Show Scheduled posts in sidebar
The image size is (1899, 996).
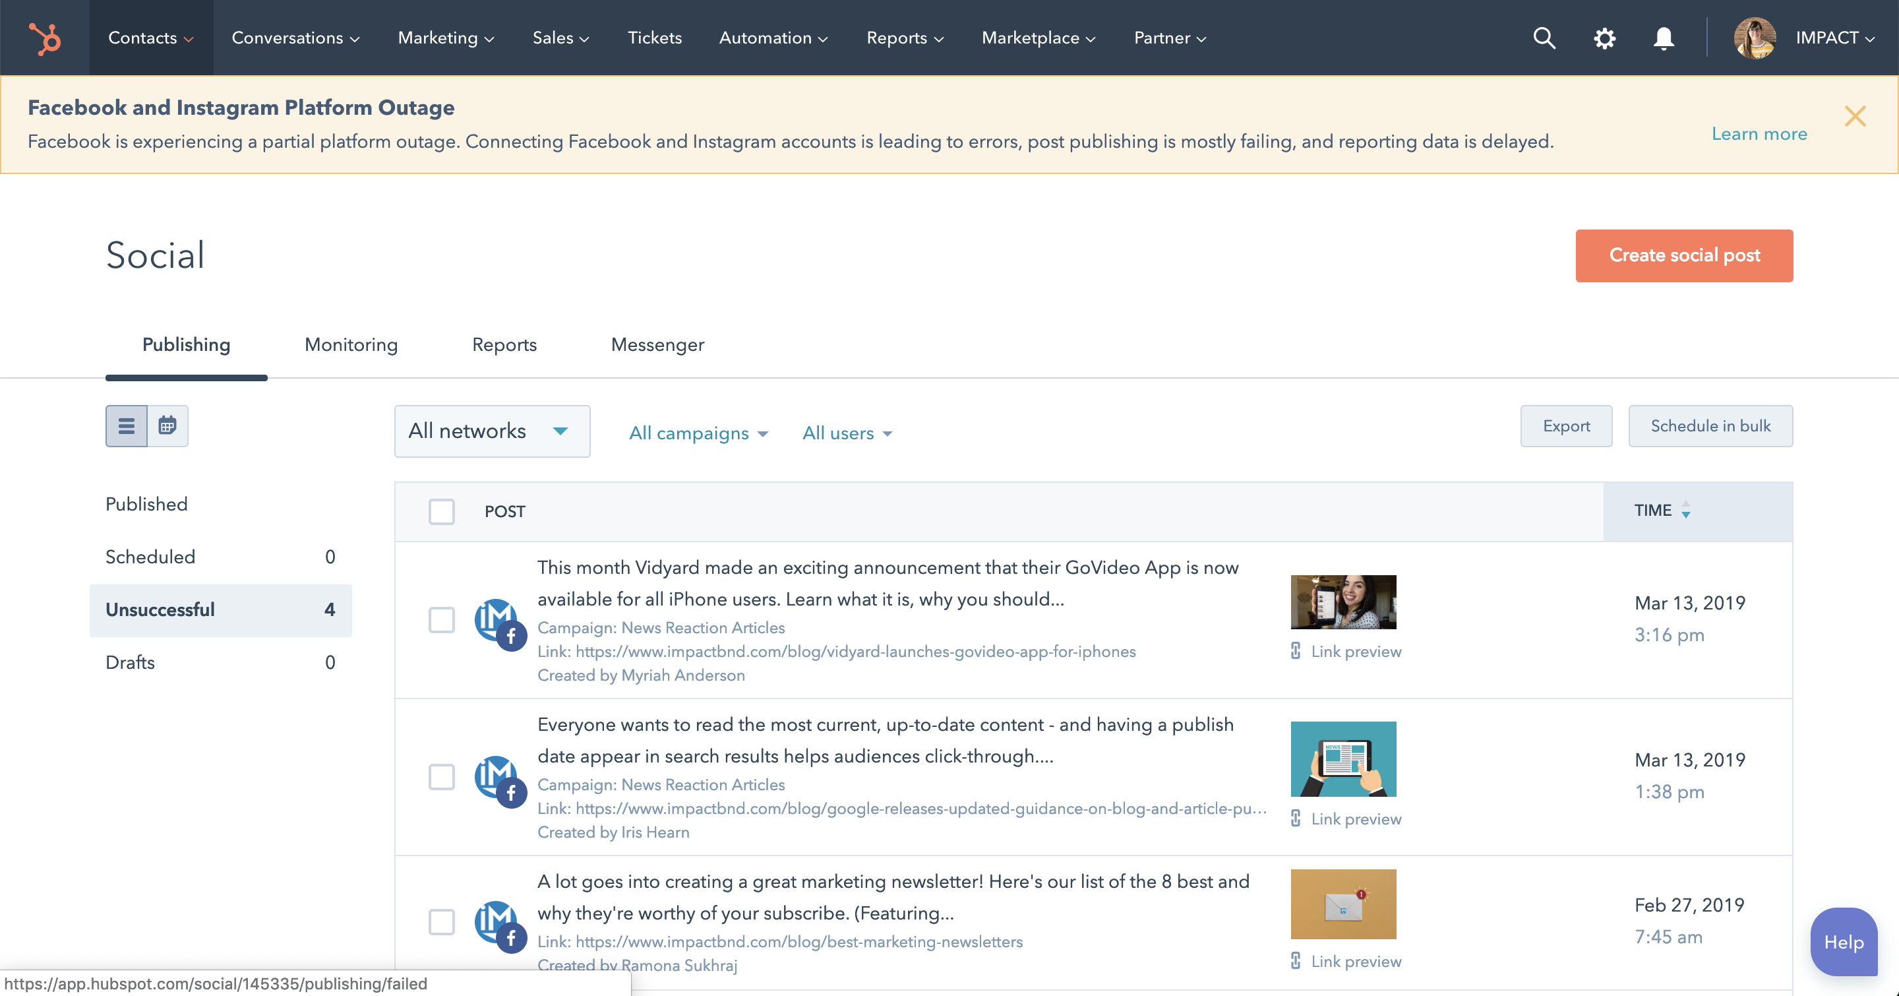pos(220,557)
